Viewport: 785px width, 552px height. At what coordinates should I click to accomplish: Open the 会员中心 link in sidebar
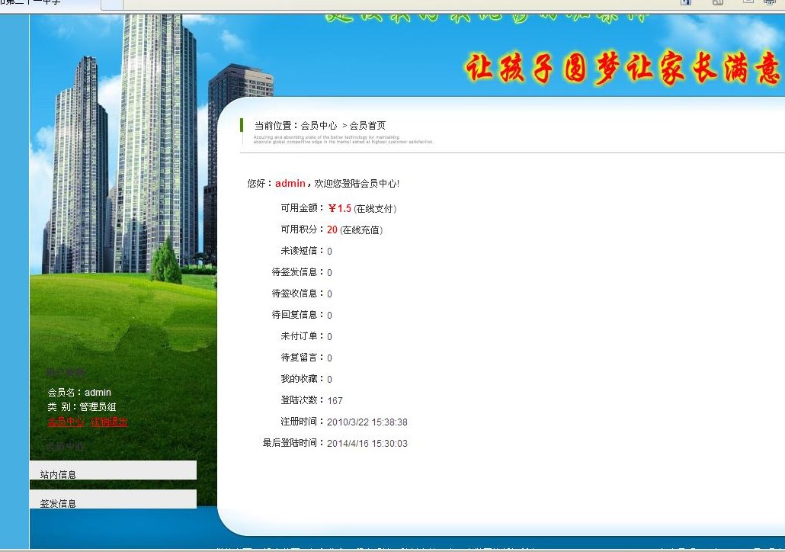[66, 422]
